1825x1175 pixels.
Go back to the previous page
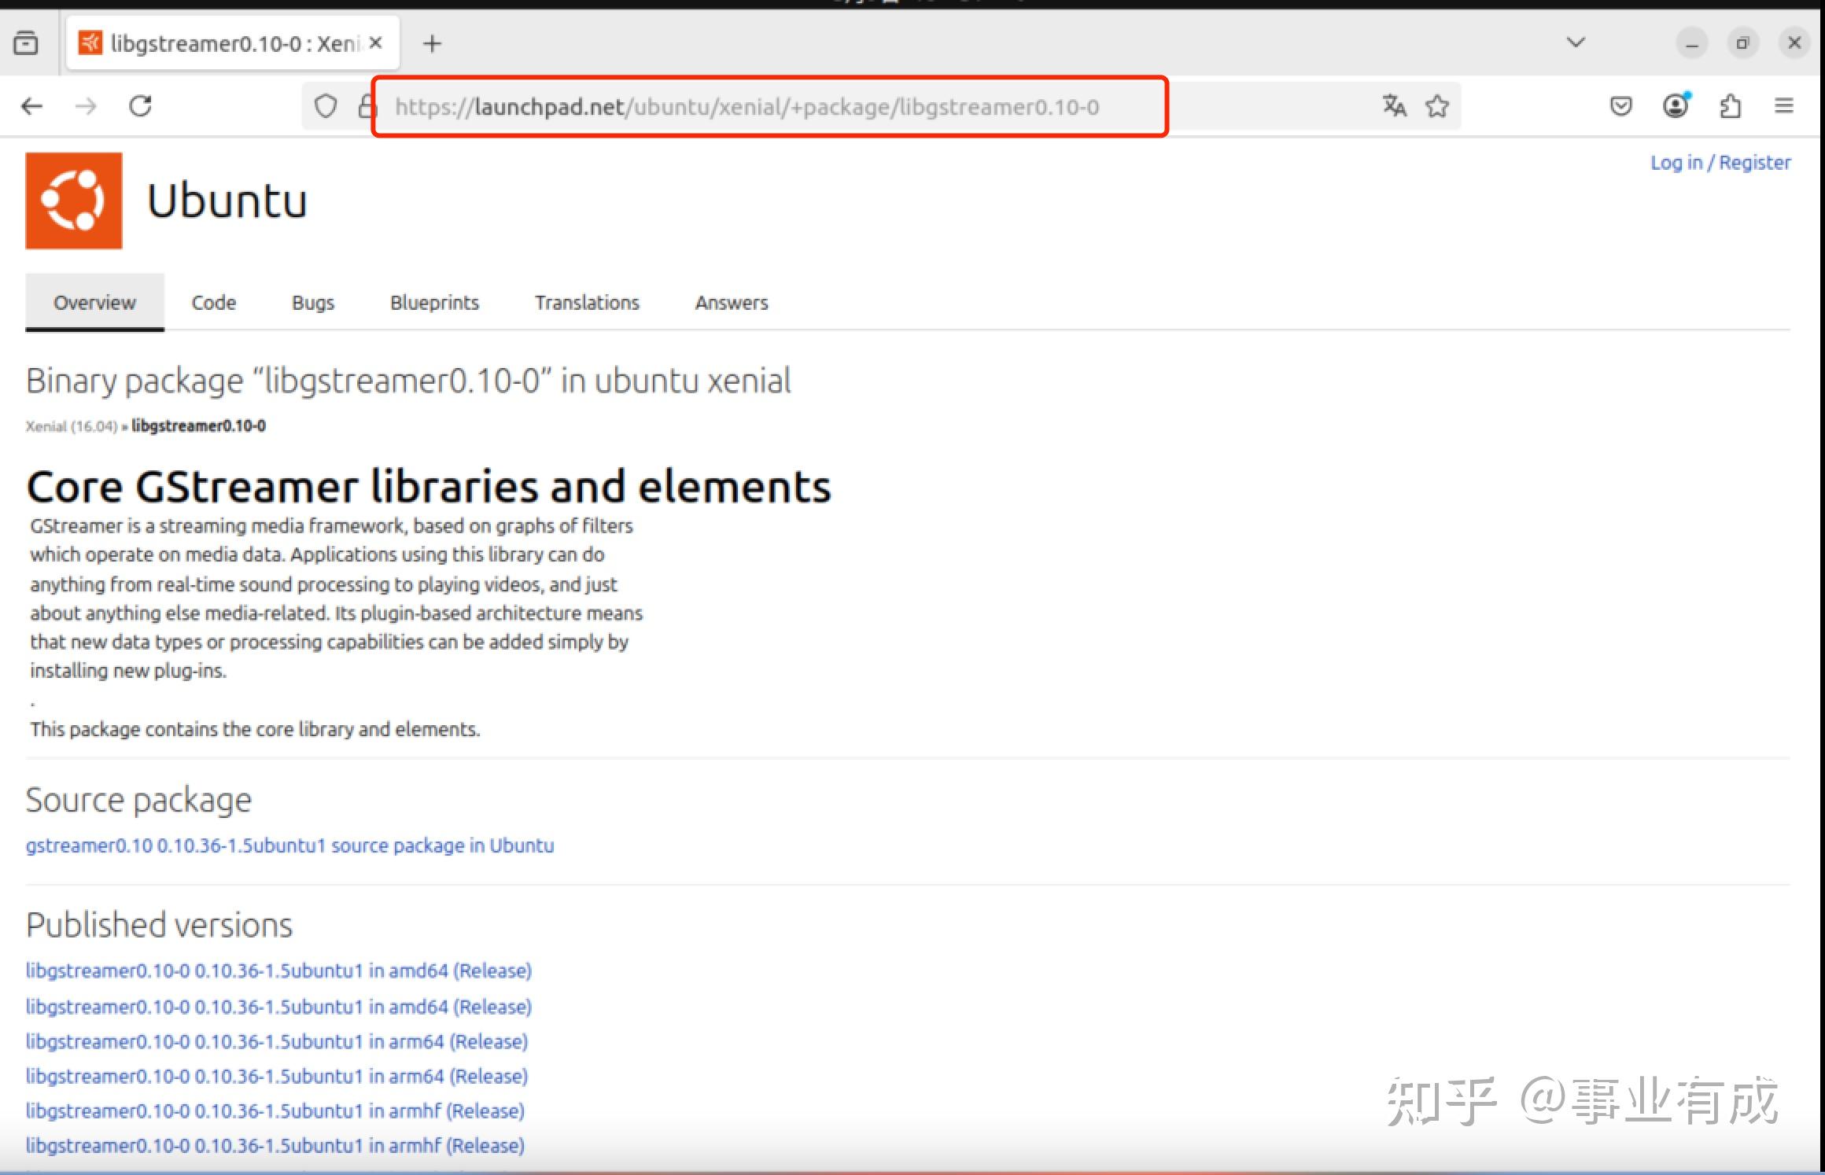point(31,105)
